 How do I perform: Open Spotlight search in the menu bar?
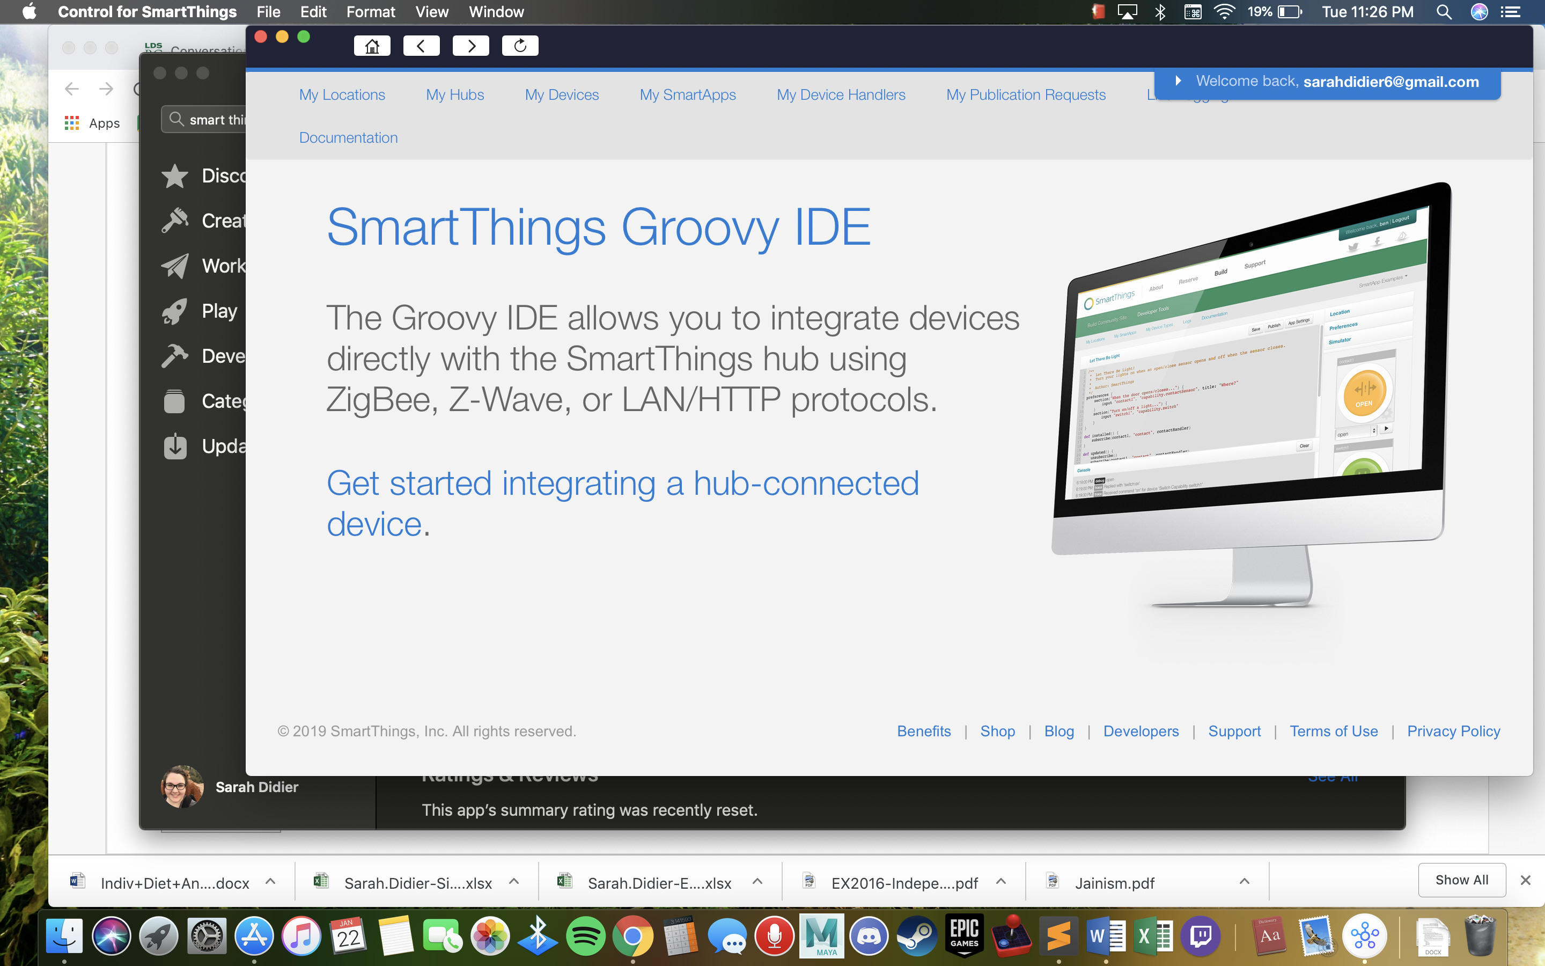coord(1444,11)
